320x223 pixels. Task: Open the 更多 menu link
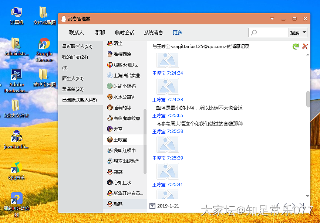(x=178, y=32)
